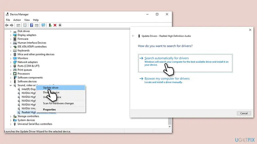Viewport: 257px width, 144px height.
Task: Expand the Software devices node
Action: click(11, 82)
